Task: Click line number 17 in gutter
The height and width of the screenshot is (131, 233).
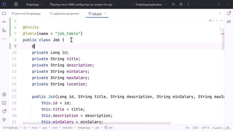Action: pos(14,97)
